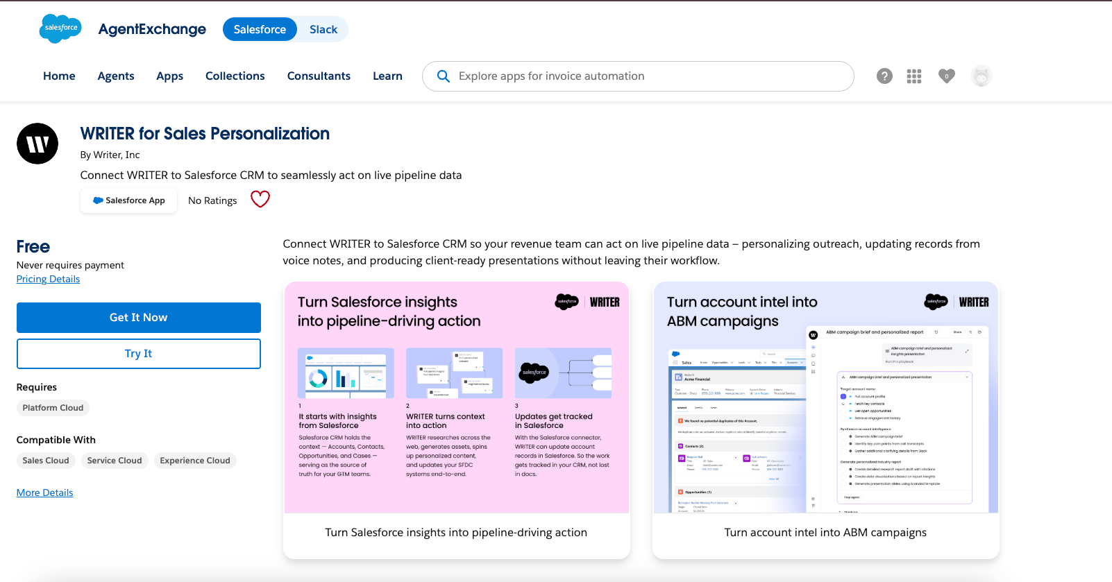Click the Try It button
Viewport: 1112px width, 582px height.
click(x=139, y=354)
